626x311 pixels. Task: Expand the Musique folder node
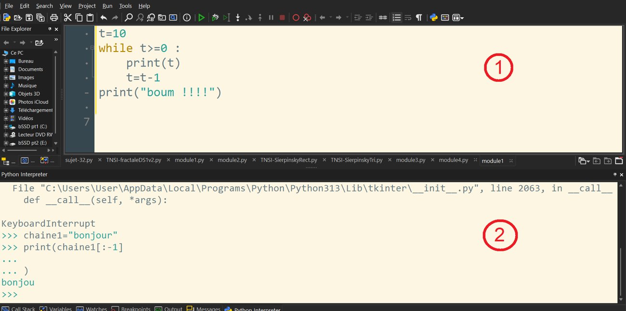coord(6,86)
